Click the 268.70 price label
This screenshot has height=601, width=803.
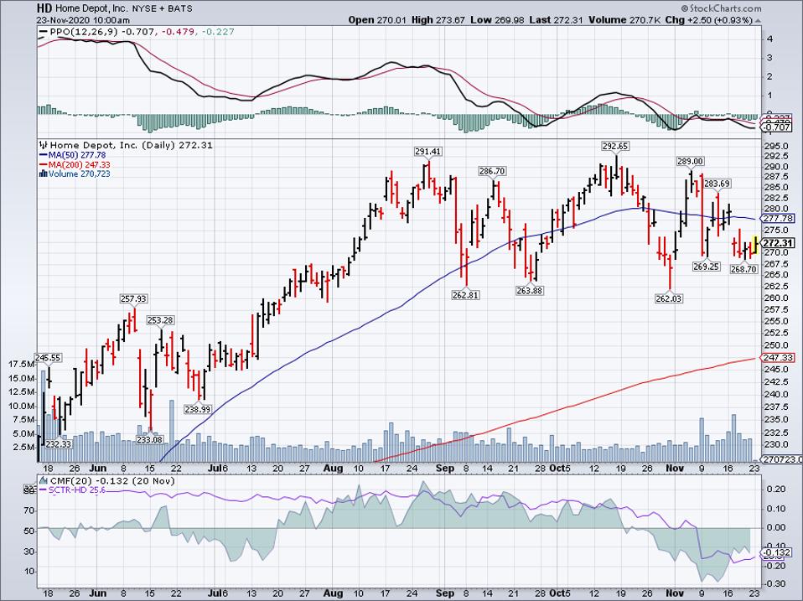(x=743, y=269)
